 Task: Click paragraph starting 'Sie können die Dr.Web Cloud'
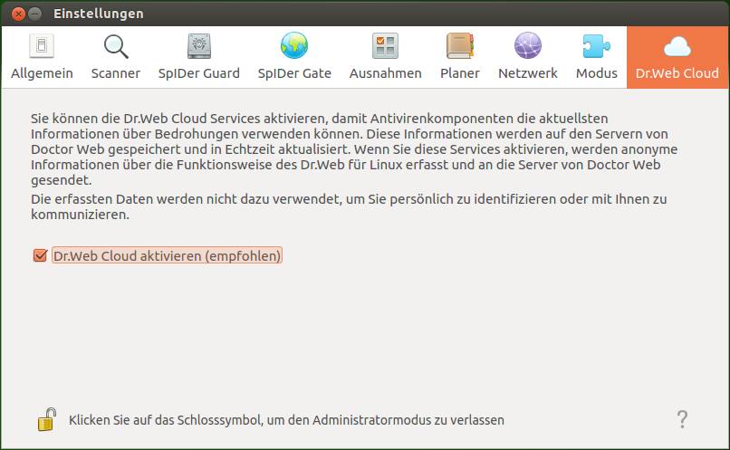pyautogui.click(x=354, y=148)
